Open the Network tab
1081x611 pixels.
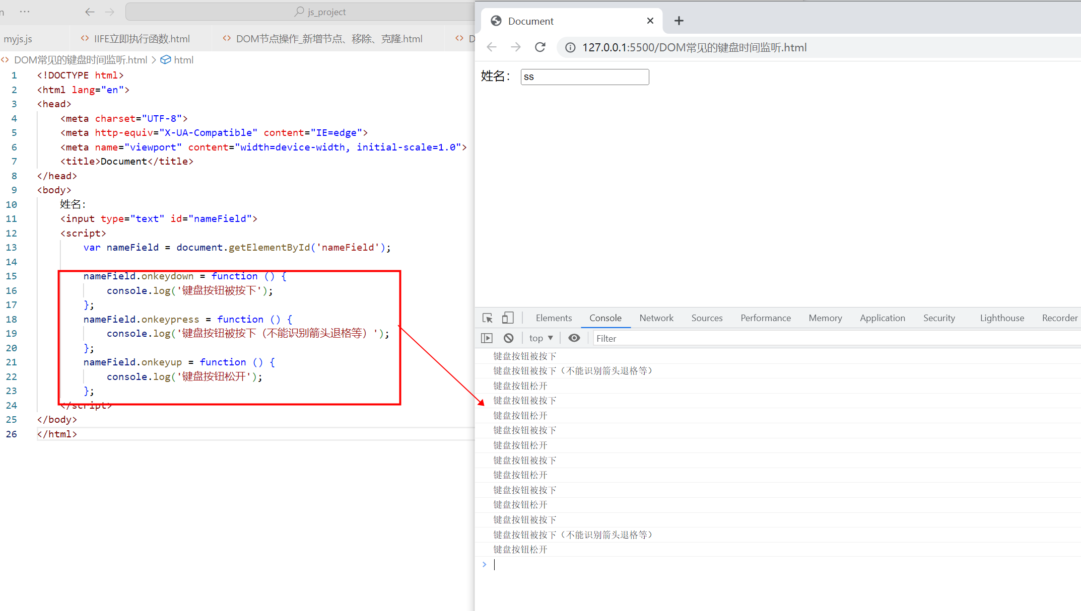click(656, 318)
